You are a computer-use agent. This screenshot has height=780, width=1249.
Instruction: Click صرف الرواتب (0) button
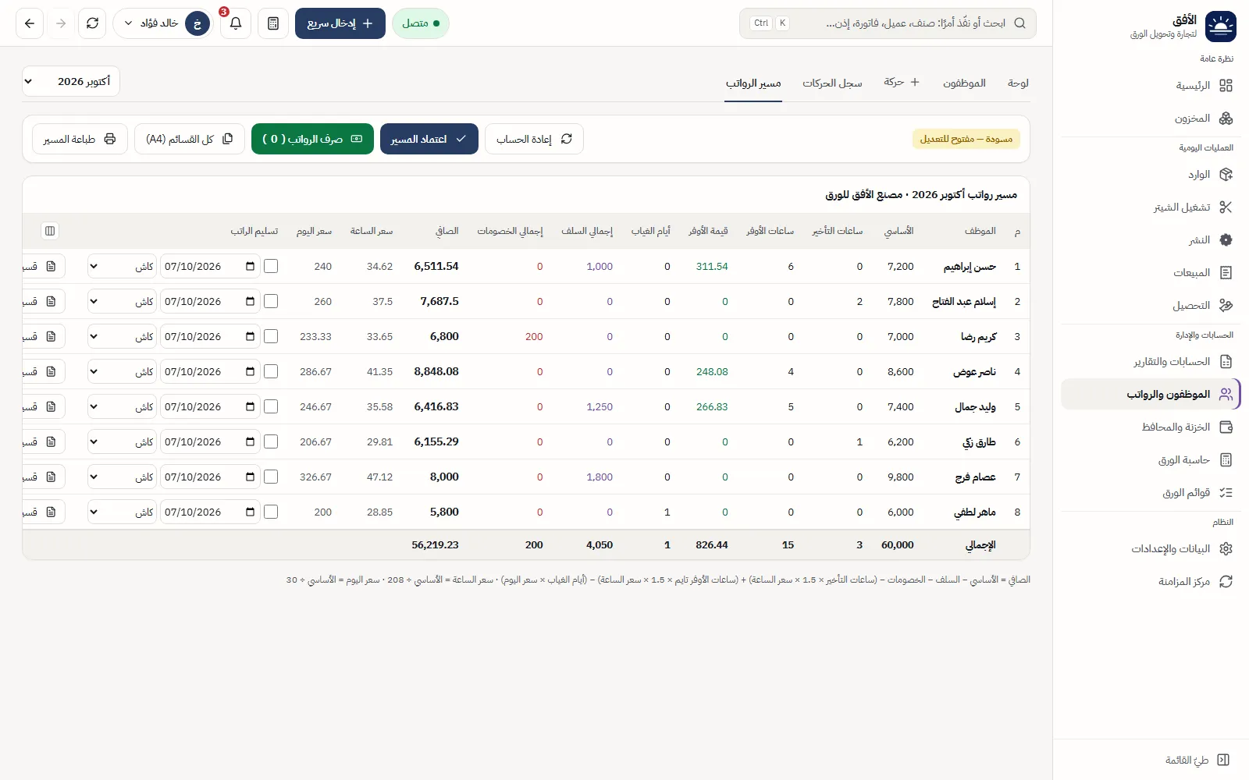point(312,139)
